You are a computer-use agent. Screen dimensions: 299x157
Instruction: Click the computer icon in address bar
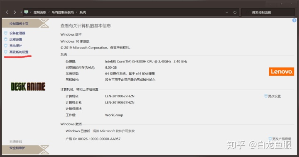tap(26, 12)
